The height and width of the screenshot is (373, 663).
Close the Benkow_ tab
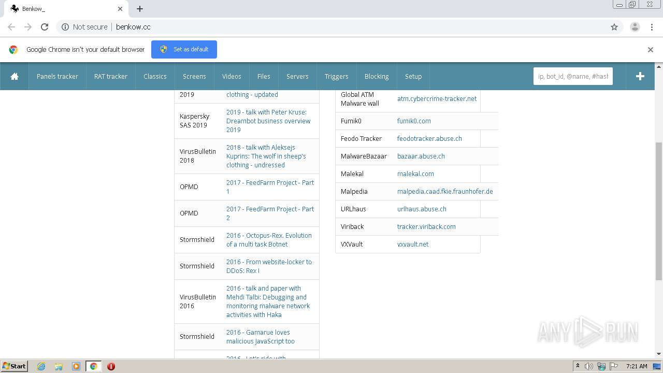(x=120, y=9)
